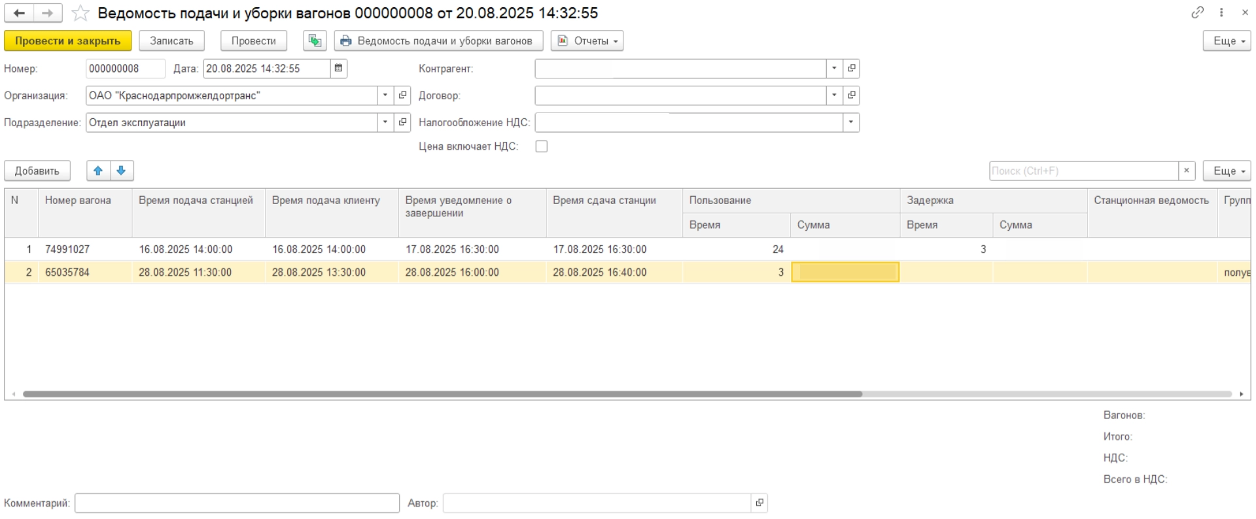Screen dimensions: 1256x519
Task: Expand Налогообложение НДС dropdown
Action: [x=851, y=122]
